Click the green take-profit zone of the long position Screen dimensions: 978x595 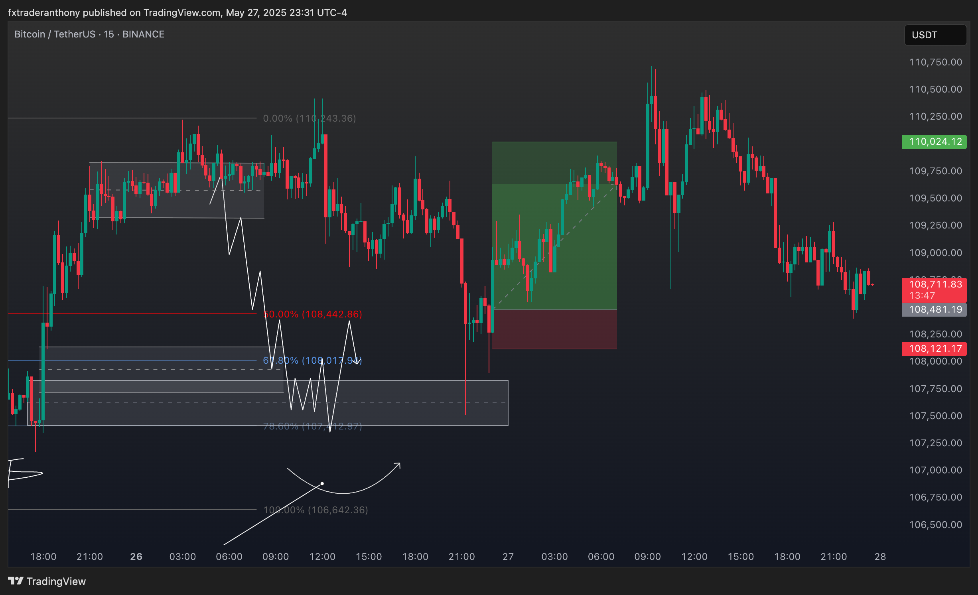click(554, 226)
